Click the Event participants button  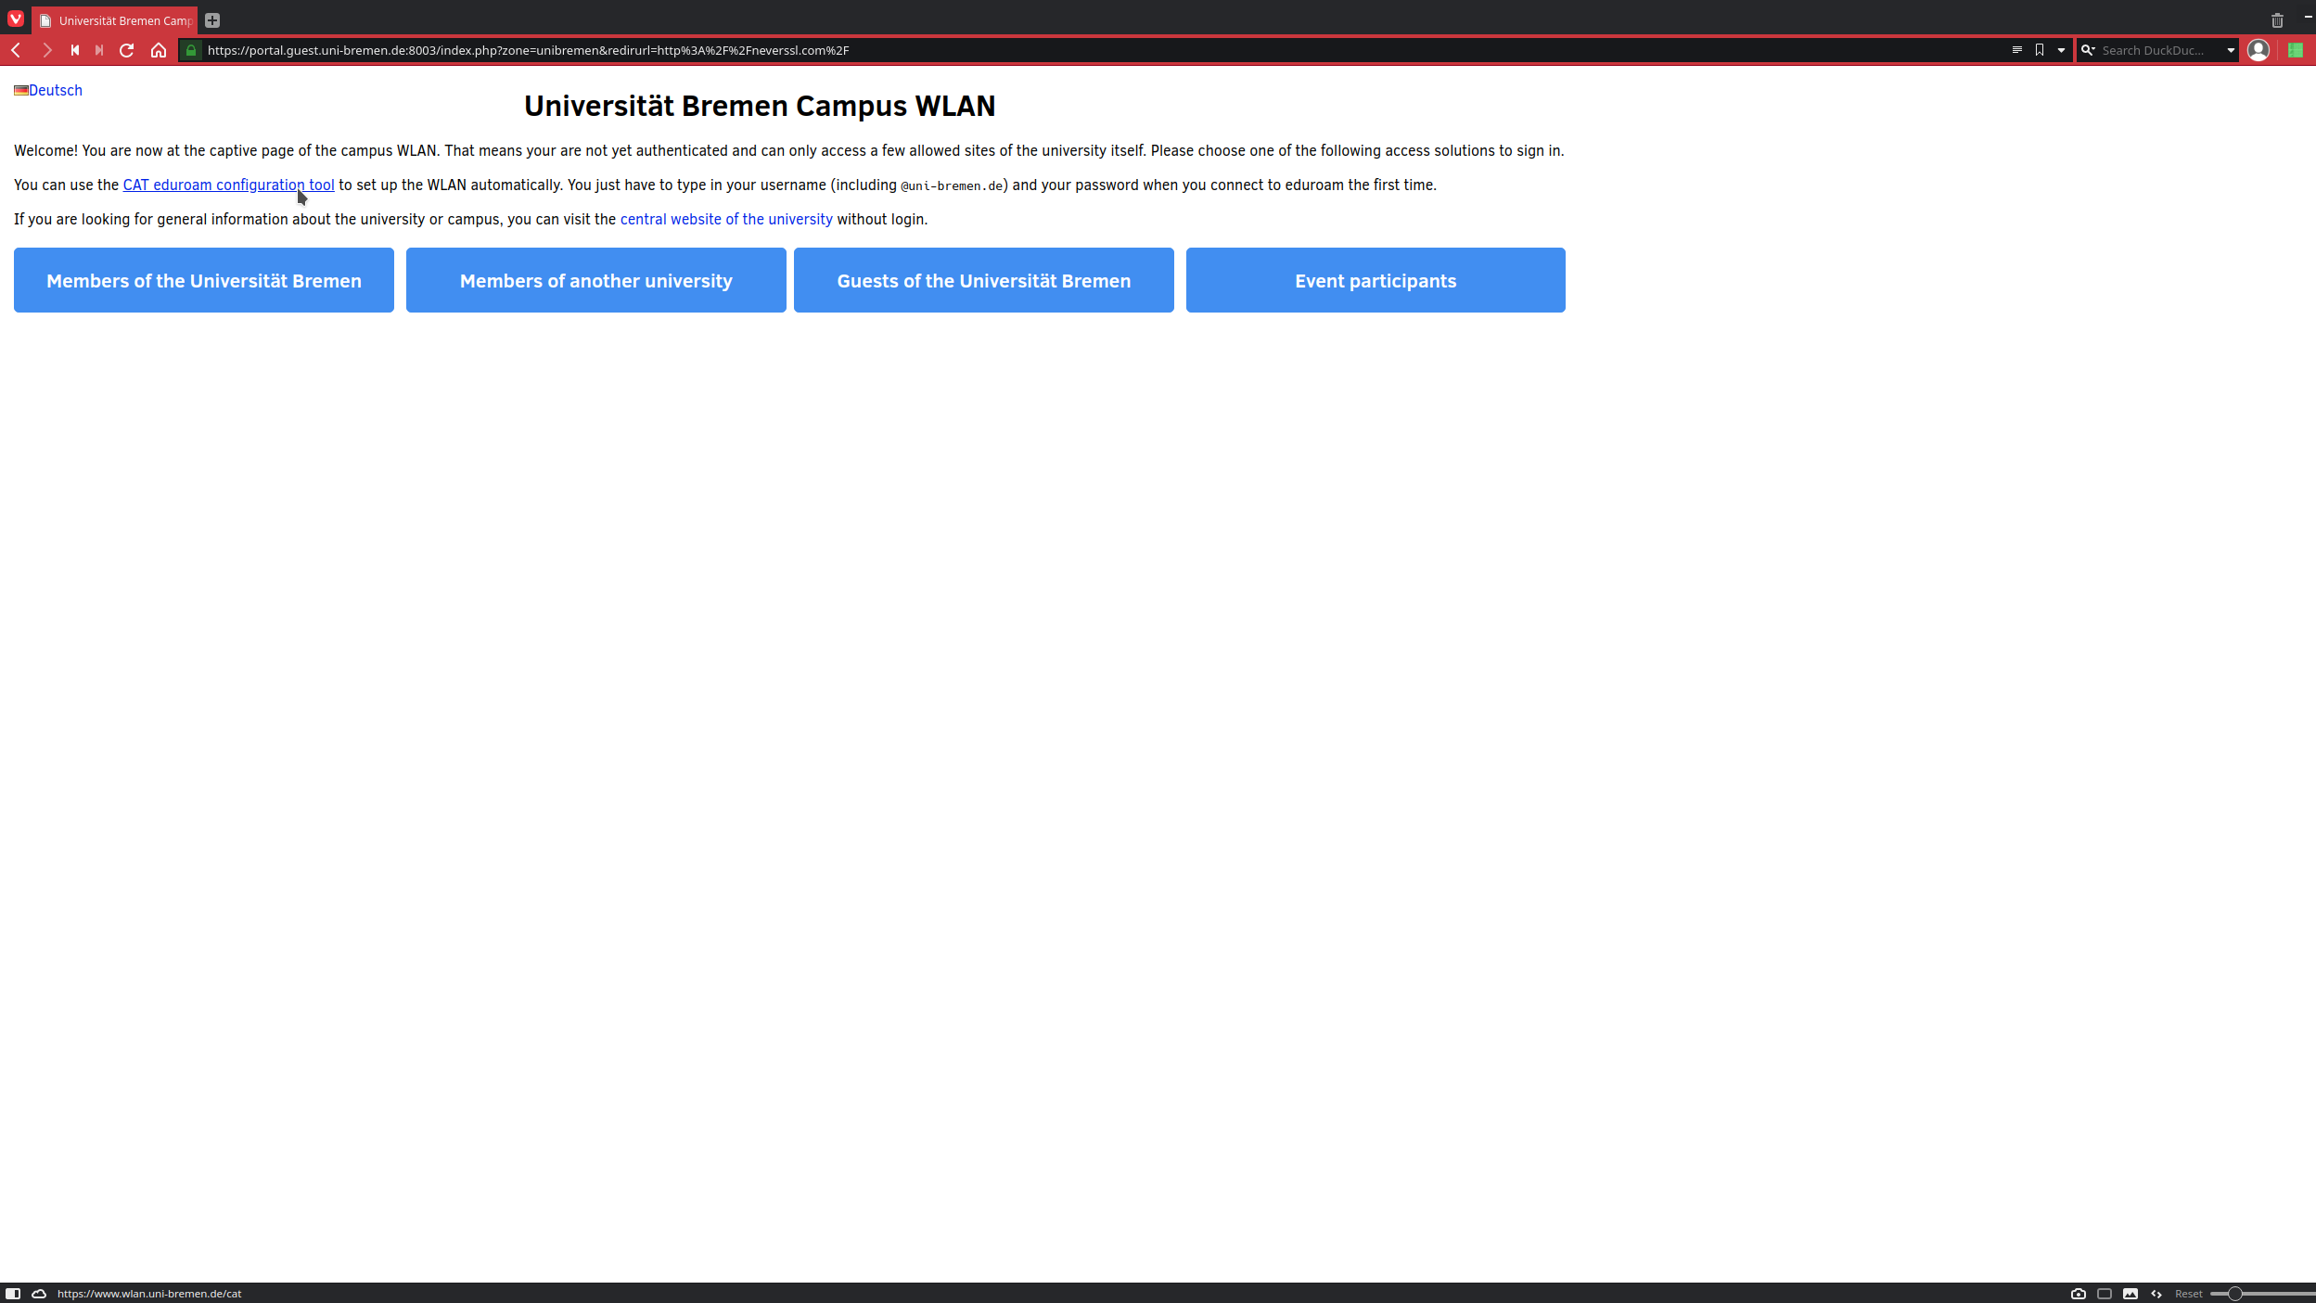[1376, 280]
